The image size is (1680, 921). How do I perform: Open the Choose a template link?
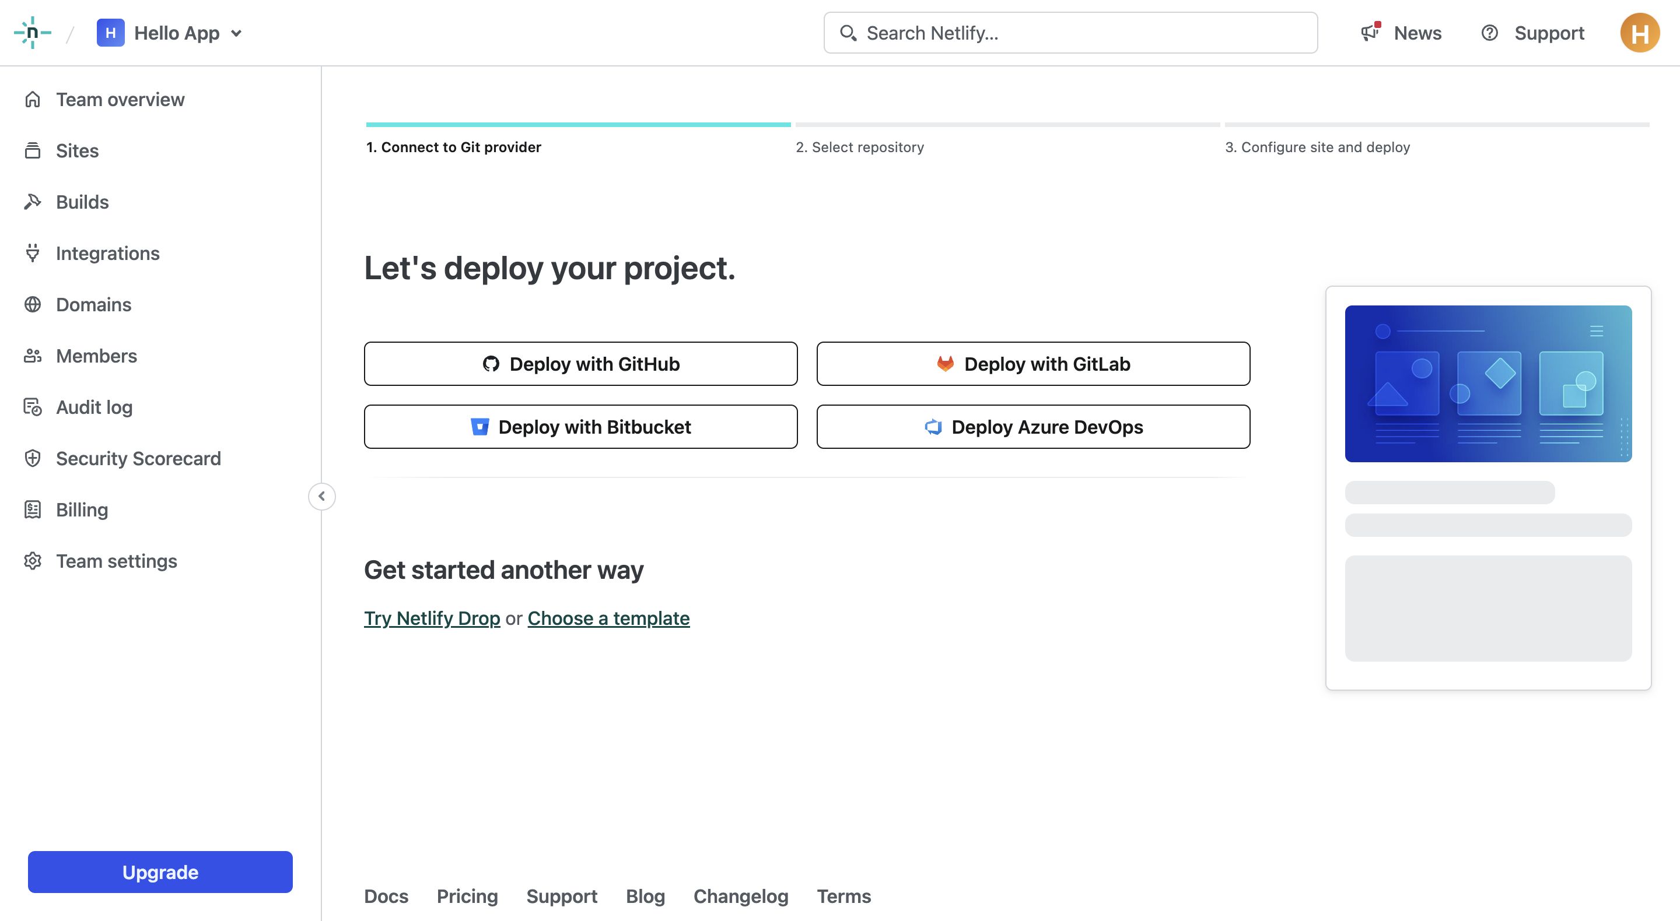tap(608, 618)
